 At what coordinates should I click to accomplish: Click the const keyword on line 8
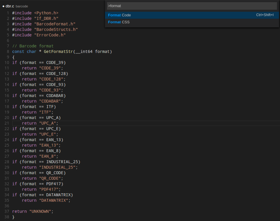pyautogui.click(x=17, y=51)
